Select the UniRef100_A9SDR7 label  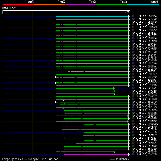tap(144, 116)
